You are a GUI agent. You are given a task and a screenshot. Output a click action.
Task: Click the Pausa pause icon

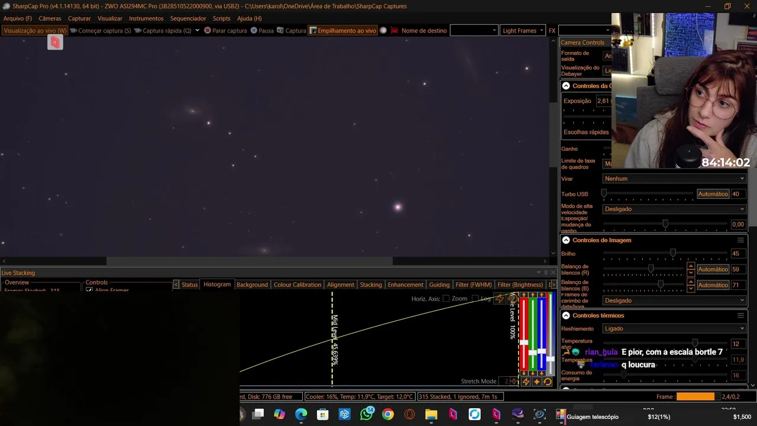pos(254,31)
